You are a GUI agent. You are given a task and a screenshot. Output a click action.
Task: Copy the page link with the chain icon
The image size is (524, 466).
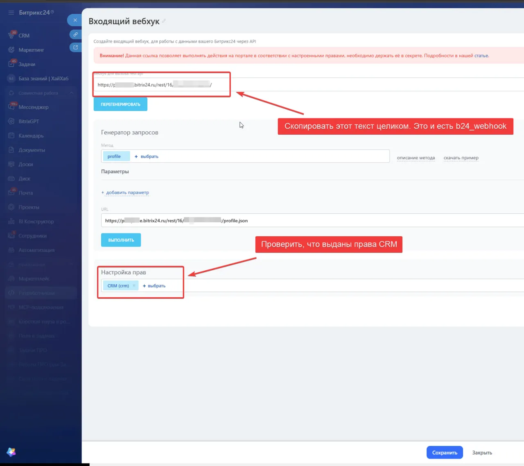pyautogui.click(x=75, y=34)
